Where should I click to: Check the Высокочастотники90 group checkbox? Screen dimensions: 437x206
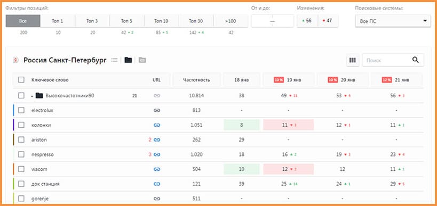point(21,96)
